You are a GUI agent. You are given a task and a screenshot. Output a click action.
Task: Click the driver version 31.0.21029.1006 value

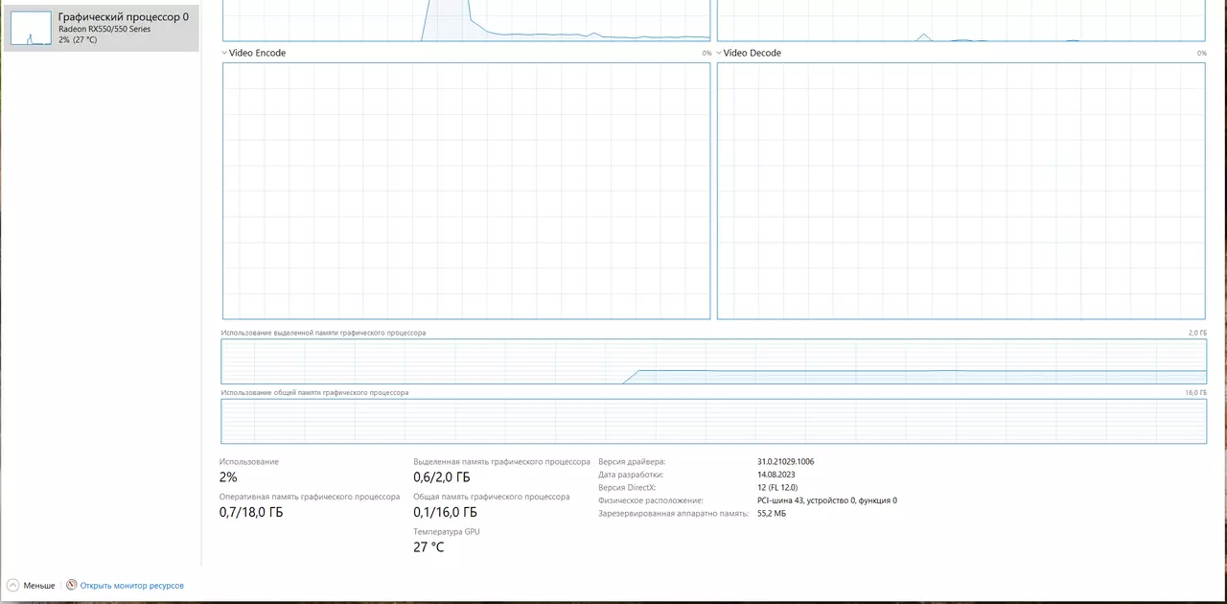pos(785,462)
